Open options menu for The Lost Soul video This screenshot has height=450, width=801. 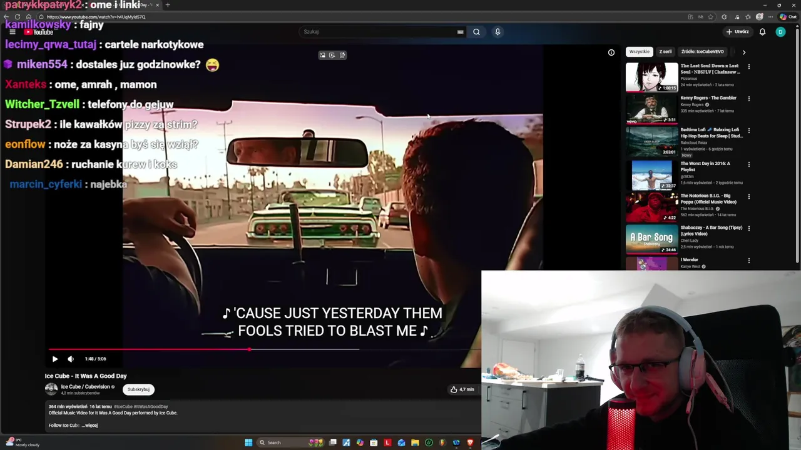point(748,66)
